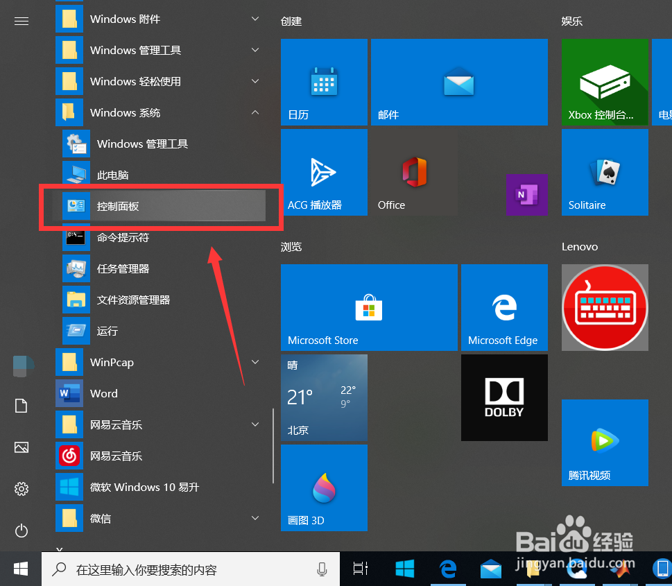
Task: Open 控制面板 Control Panel
Action: 163,206
